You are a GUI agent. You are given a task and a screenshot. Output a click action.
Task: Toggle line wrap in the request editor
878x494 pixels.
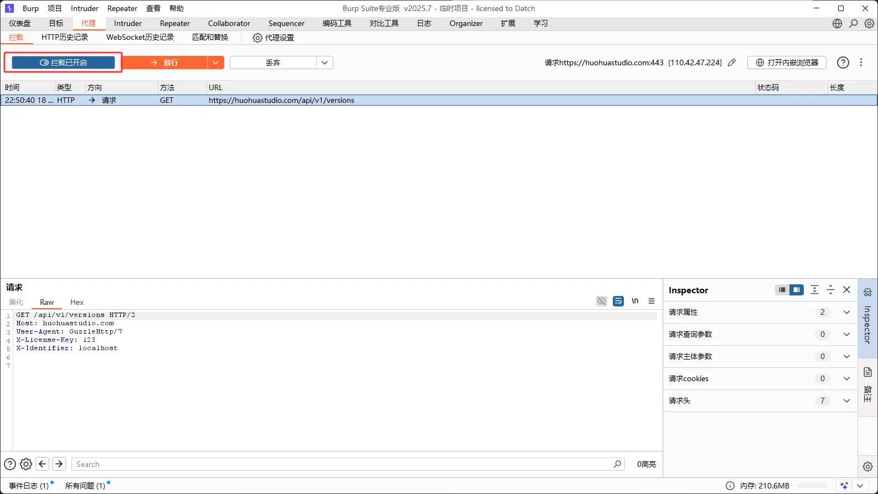coord(618,301)
